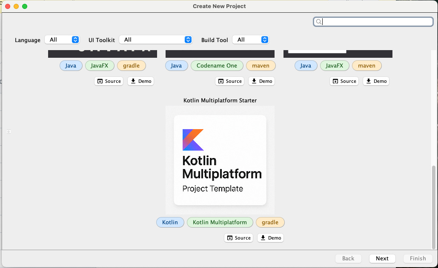Open the Build Tool filter dropdown

tap(251, 39)
